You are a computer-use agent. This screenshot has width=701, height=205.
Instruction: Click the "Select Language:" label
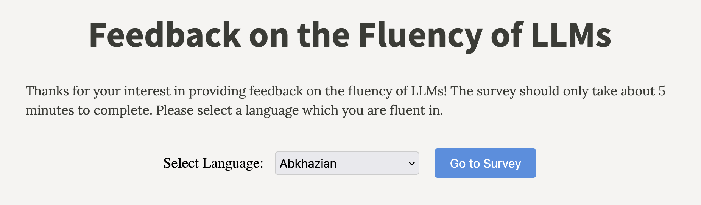(x=213, y=163)
